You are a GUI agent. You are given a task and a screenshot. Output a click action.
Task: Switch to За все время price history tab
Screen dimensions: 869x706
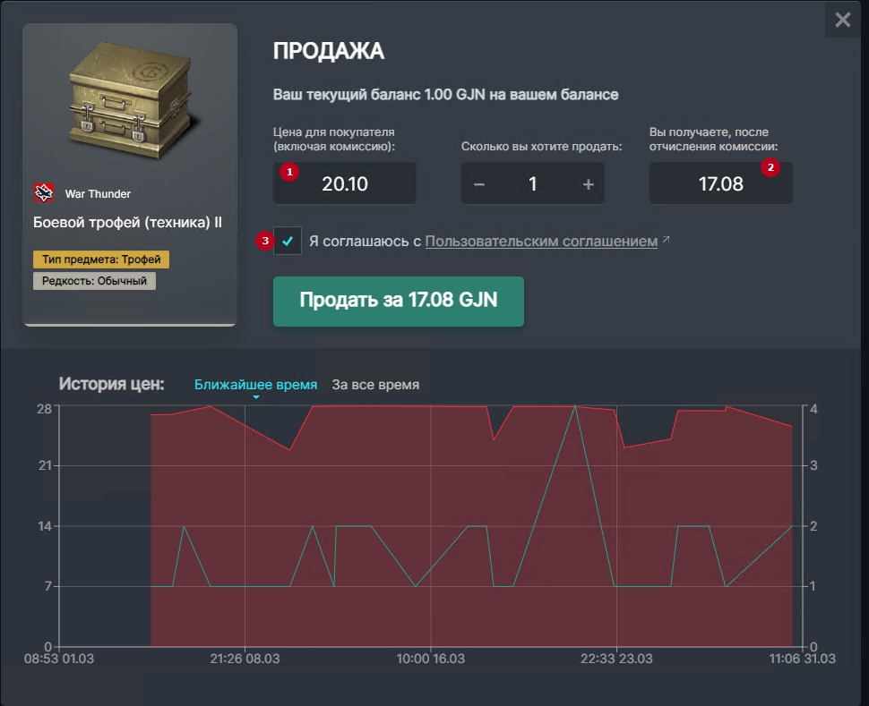(x=375, y=384)
